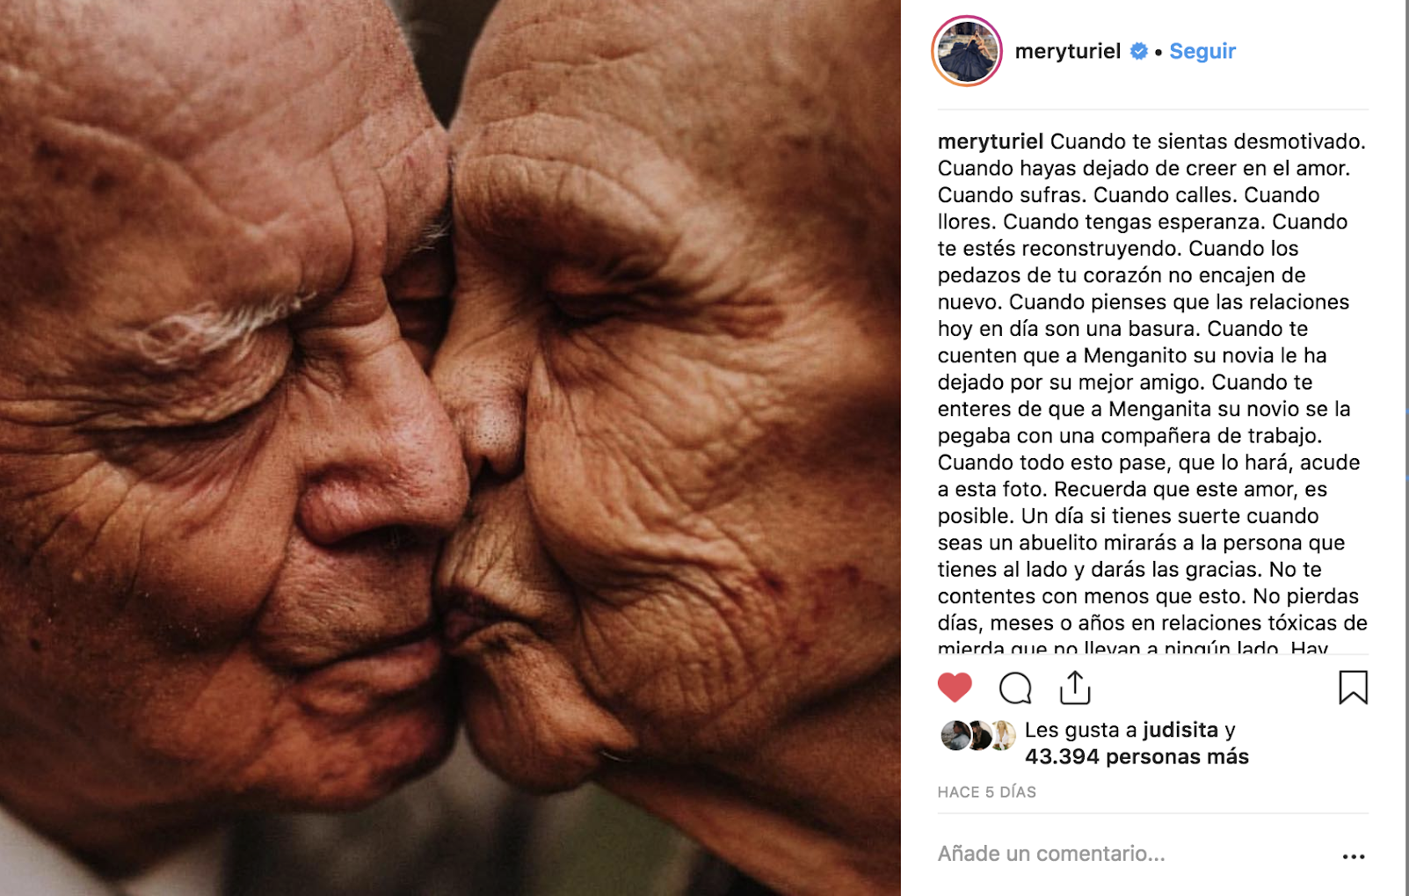Open meryturiel username in the header
Image resolution: width=1409 pixels, height=896 pixels.
(1067, 51)
